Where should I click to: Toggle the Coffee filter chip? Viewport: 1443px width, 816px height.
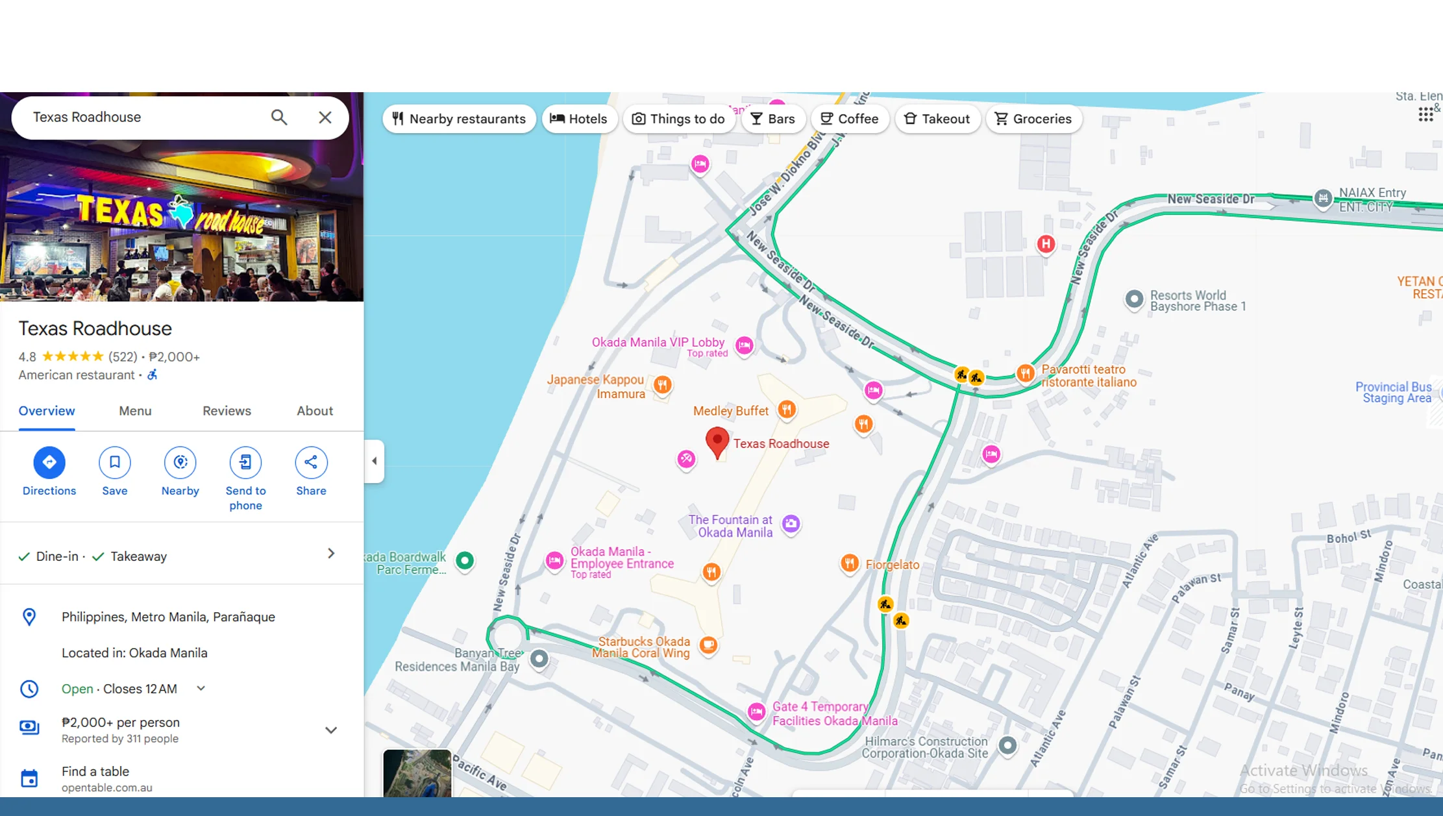(x=849, y=119)
